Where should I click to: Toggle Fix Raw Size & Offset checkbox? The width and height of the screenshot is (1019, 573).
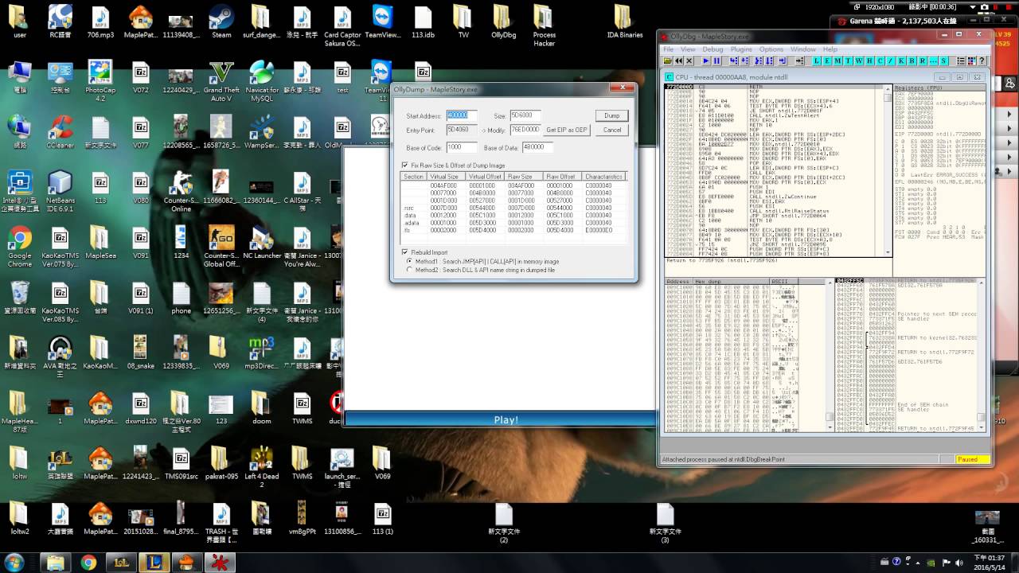click(404, 165)
